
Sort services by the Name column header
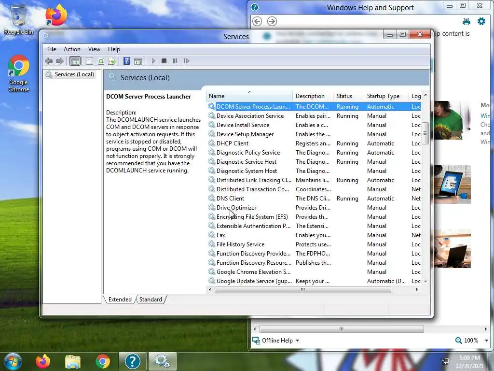249,96
